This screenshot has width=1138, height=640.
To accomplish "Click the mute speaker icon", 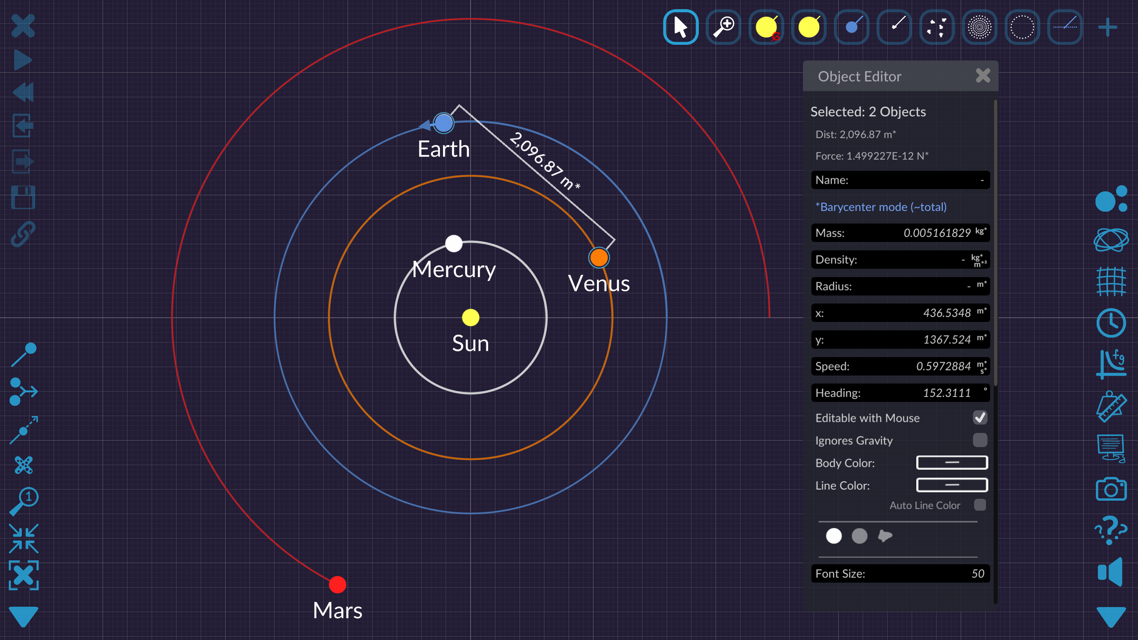I will click(1110, 572).
